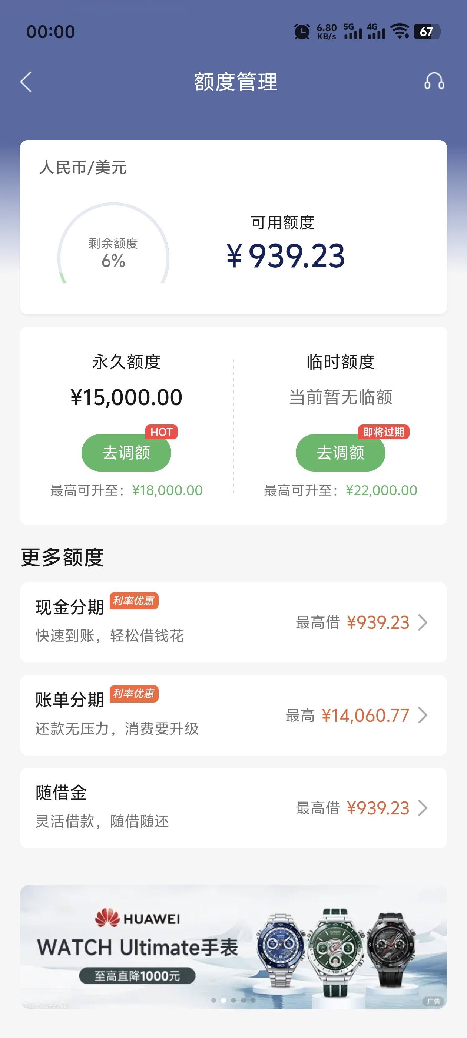The image size is (467, 1038).
Task: Open the 现金分期 item
Action: pos(233,622)
